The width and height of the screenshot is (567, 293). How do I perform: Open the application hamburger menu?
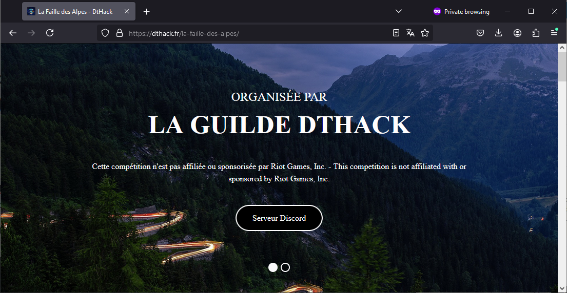click(554, 33)
